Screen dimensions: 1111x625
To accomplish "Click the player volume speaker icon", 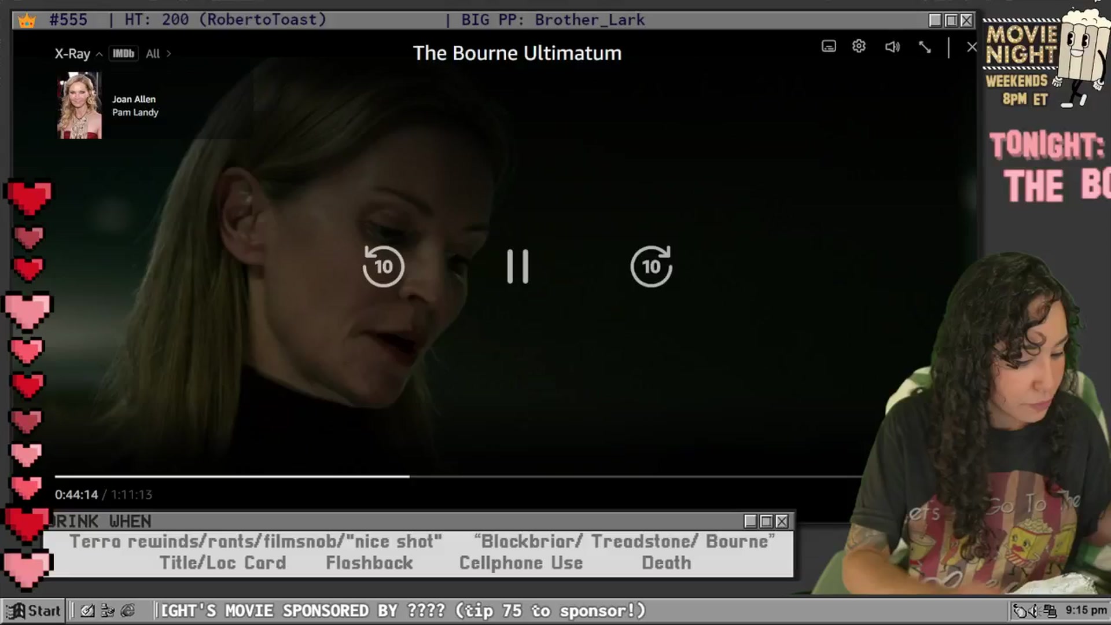I will click(x=892, y=46).
